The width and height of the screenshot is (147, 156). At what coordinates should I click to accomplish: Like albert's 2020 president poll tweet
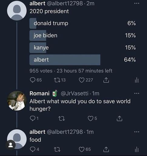pos(86,80)
